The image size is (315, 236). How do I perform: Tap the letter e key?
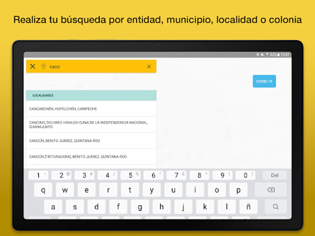pyautogui.click(x=87, y=190)
